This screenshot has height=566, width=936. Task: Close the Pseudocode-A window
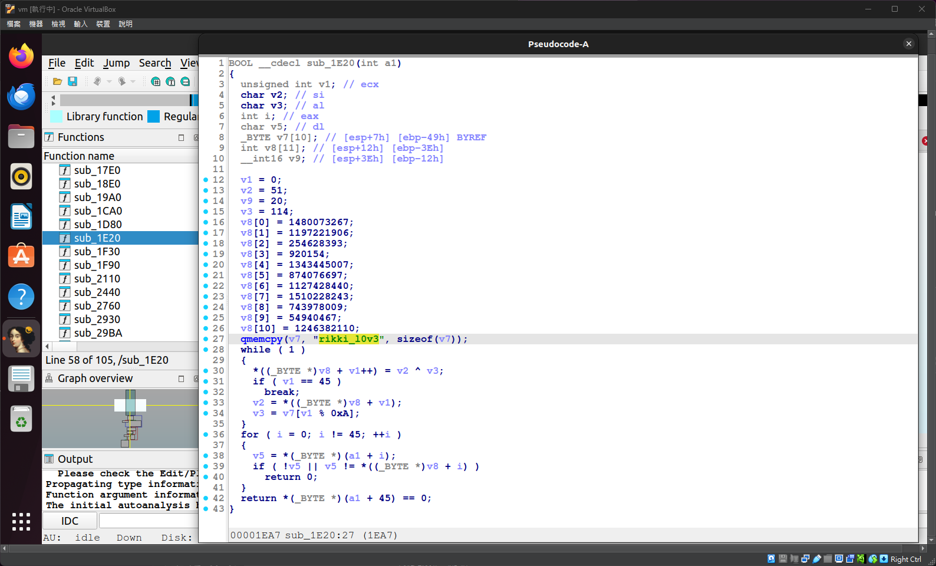908,44
